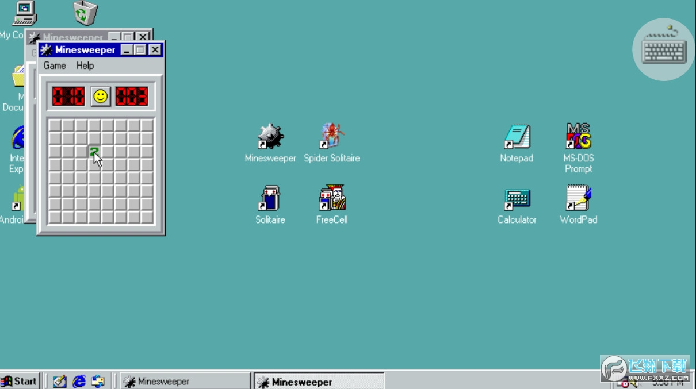Tap the on-screen keyboard round button
The height and width of the screenshot is (389, 696).
click(664, 49)
